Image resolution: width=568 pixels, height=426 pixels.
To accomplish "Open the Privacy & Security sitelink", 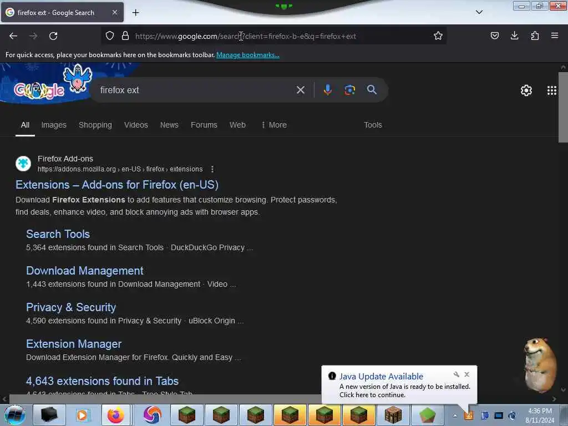I will pyautogui.click(x=71, y=307).
